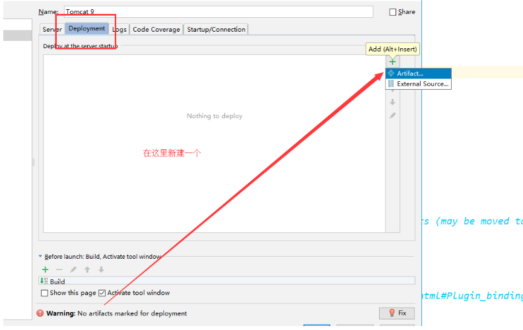Click the Artifact diamond icon in popup
This screenshot has width=523, height=330.
pyautogui.click(x=391, y=73)
